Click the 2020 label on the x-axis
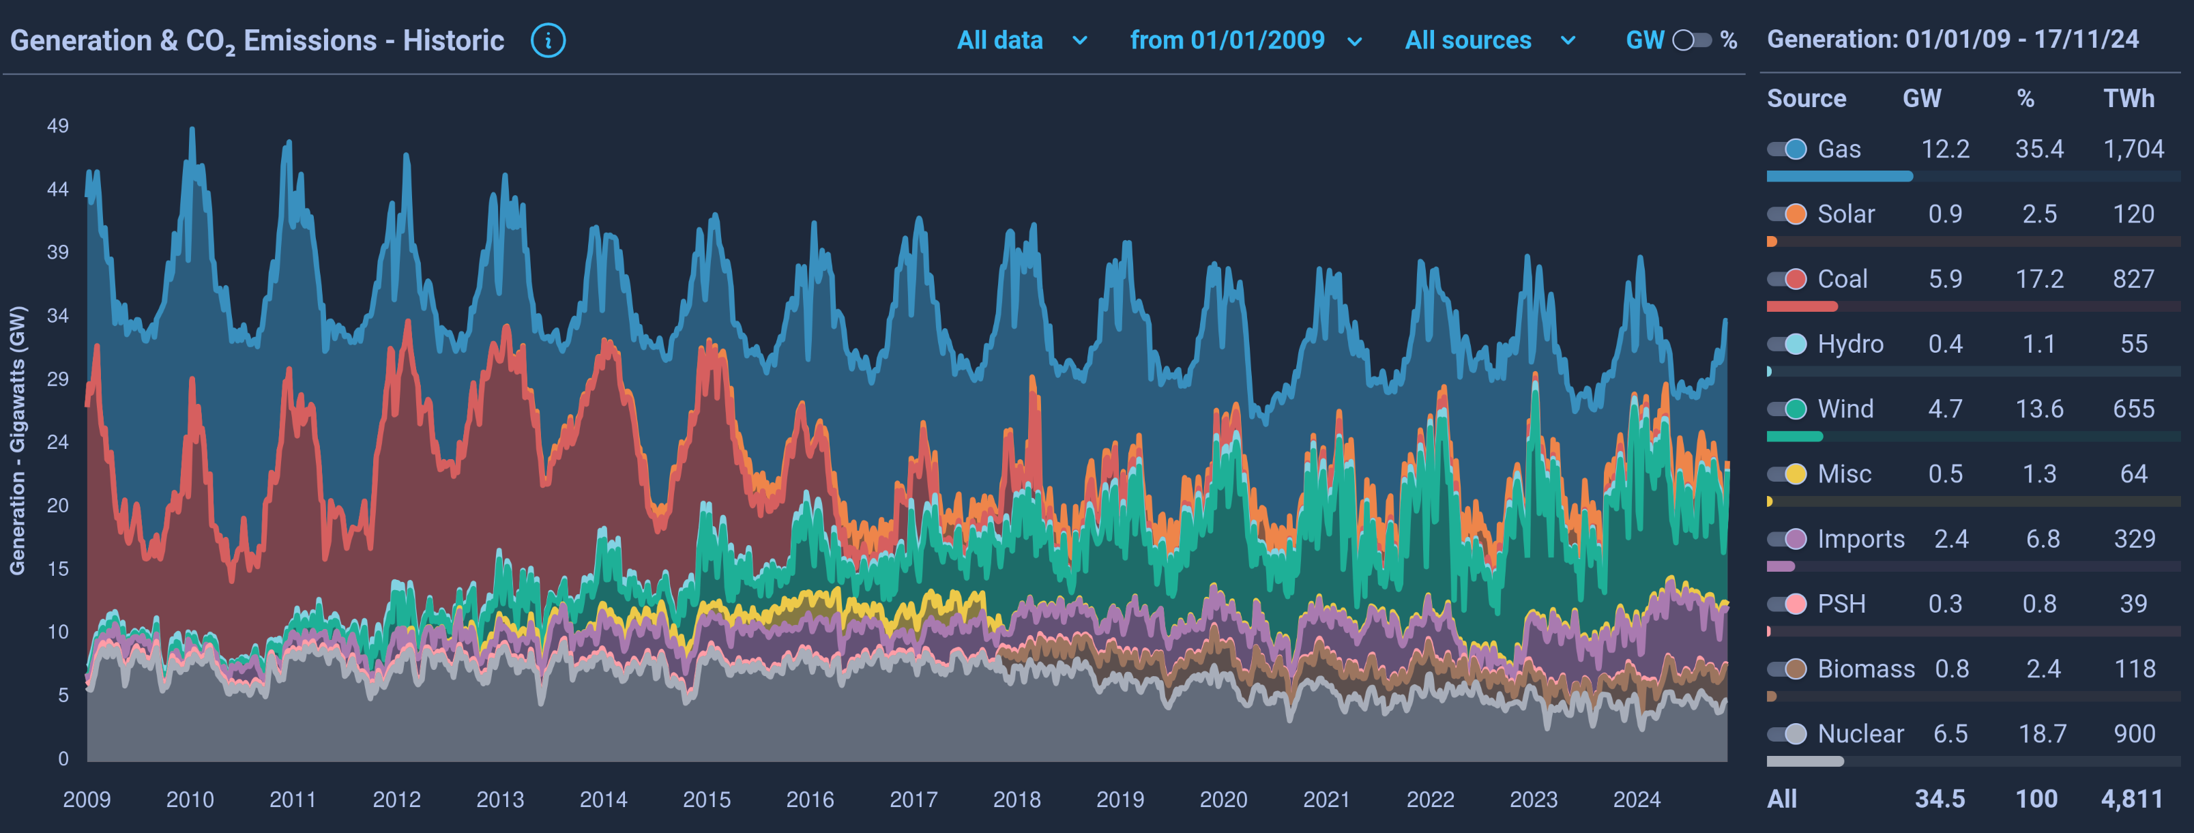Image resolution: width=2194 pixels, height=833 pixels. click(x=1223, y=800)
